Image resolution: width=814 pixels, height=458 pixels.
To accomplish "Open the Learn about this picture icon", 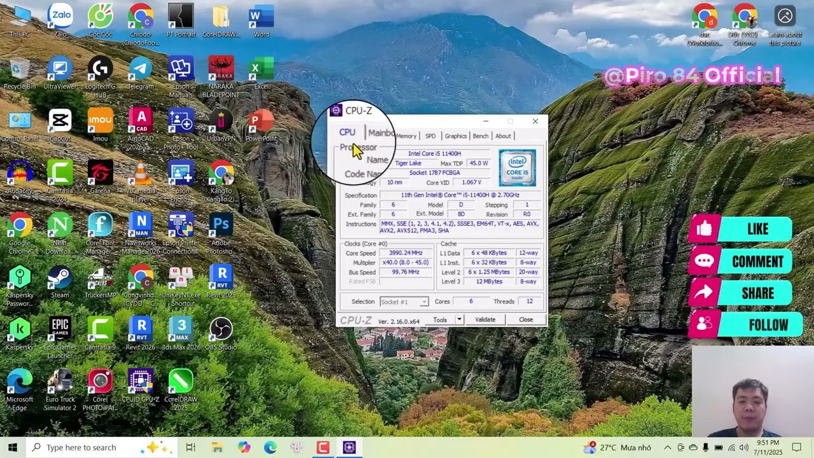I will pyautogui.click(x=785, y=25).
